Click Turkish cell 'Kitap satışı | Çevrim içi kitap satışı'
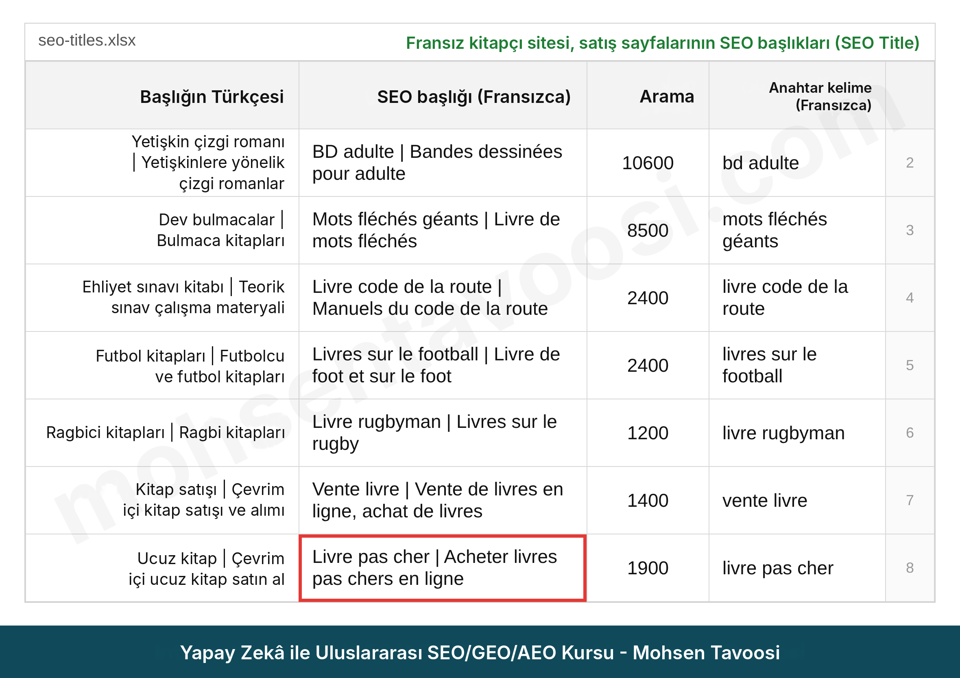960x678 pixels. click(x=162, y=500)
